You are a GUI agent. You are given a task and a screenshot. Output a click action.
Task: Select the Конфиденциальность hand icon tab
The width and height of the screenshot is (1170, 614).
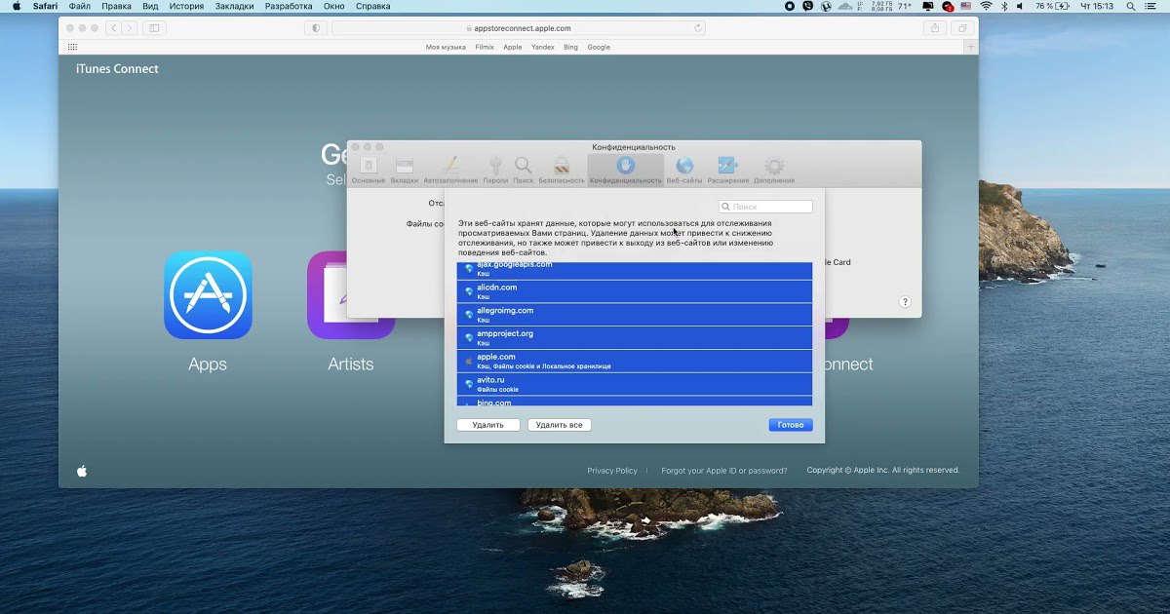click(626, 171)
